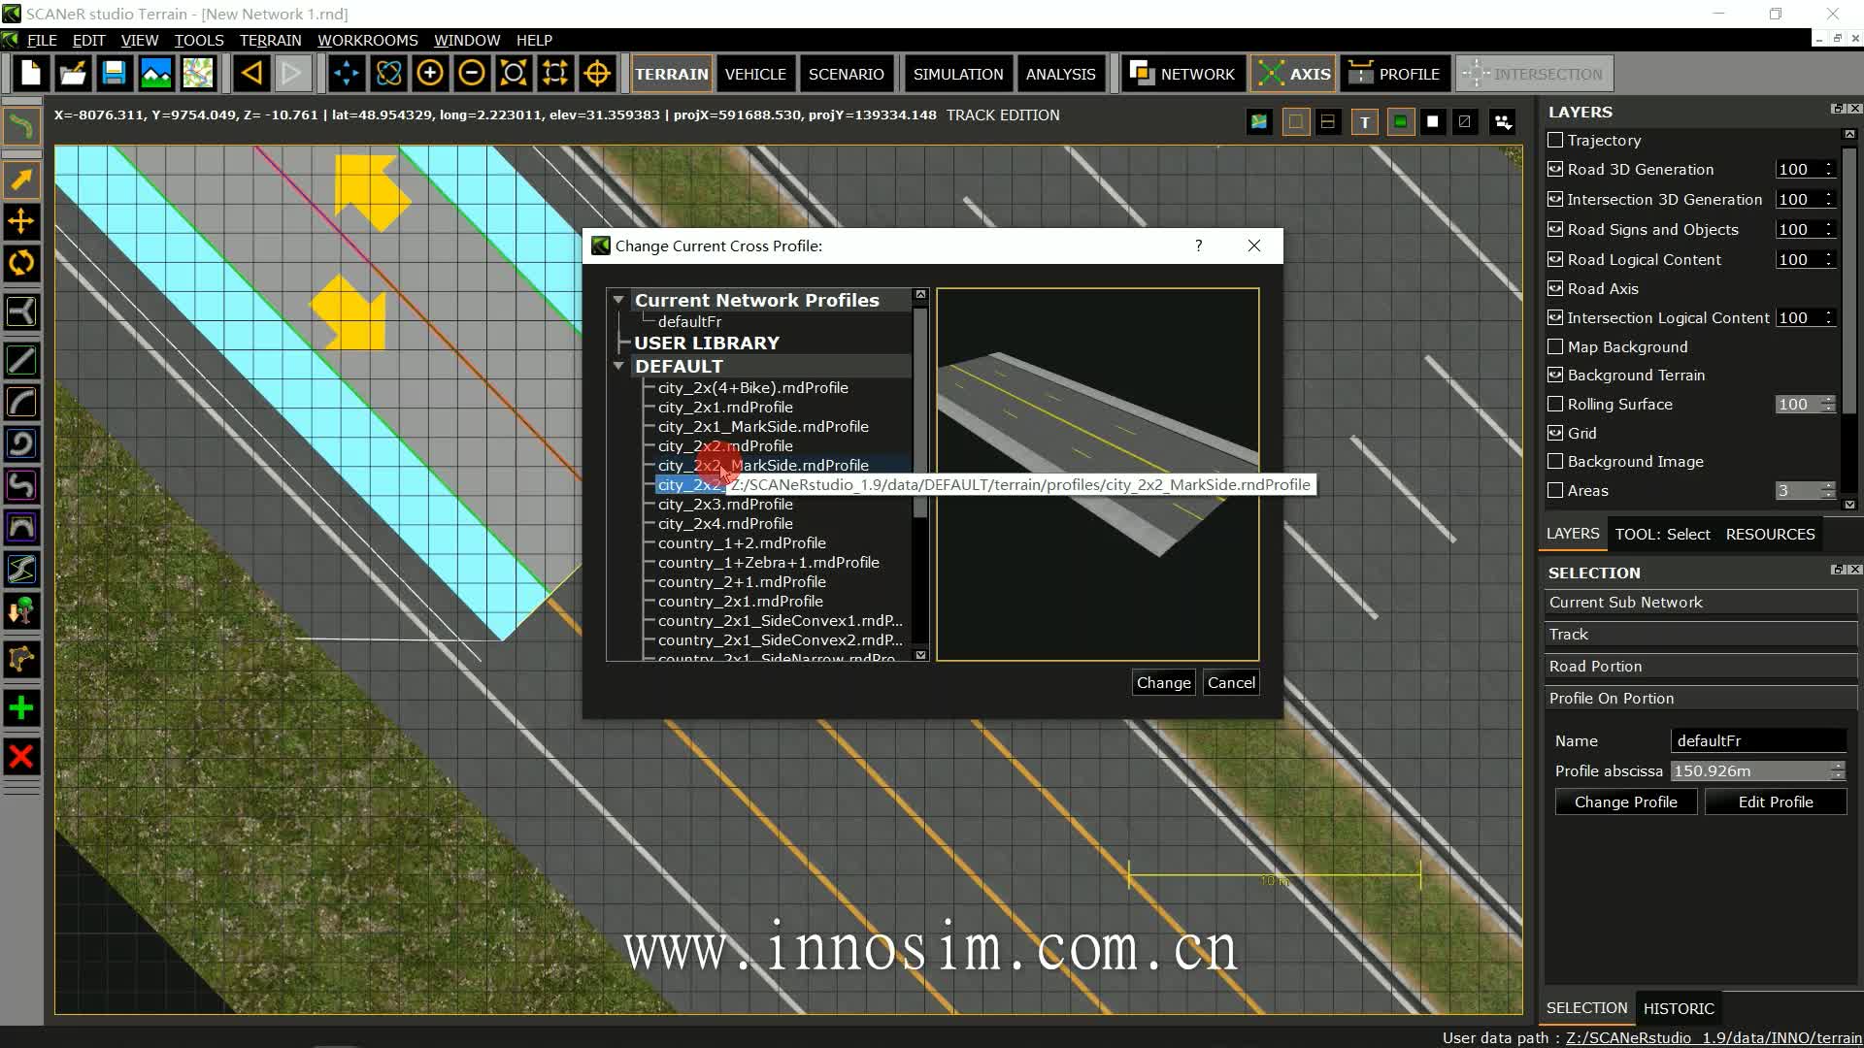1864x1048 pixels.
Task: Open the TERRAIN menu
Action: click(269, 40)
